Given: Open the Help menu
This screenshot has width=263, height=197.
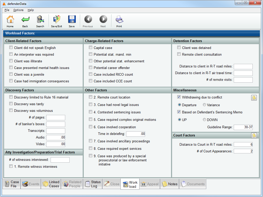Looking at the screenshot, I should (x=31, y=10).
